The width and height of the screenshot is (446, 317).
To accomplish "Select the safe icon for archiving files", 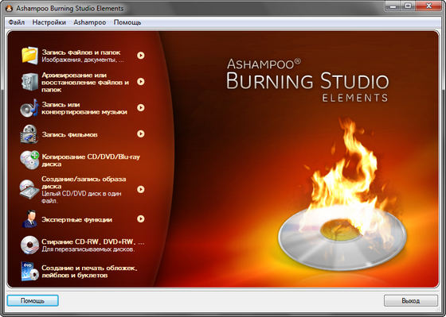I will [29, 82].
